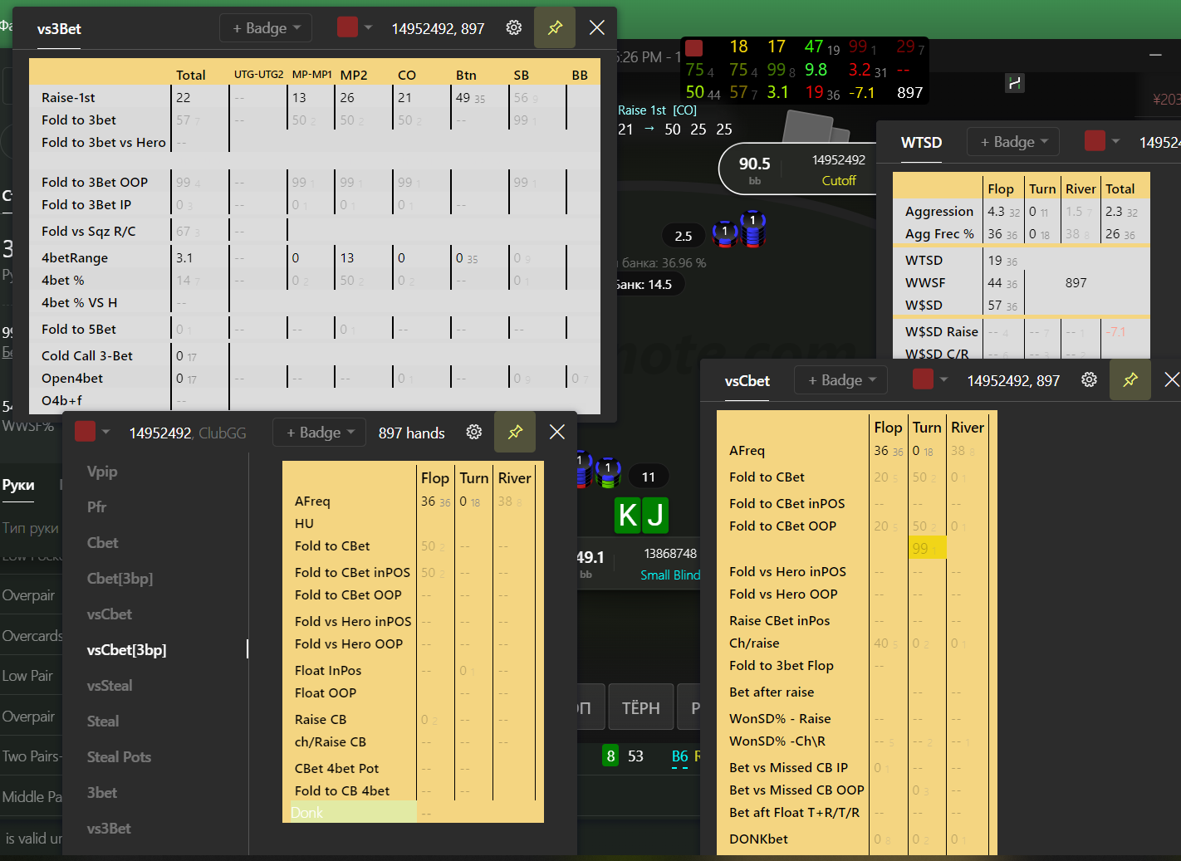Select Cbet[3bp] in the stats sidebar
Screen dimensions: 1181x861
pyautogui.click(x=120, y=578)
